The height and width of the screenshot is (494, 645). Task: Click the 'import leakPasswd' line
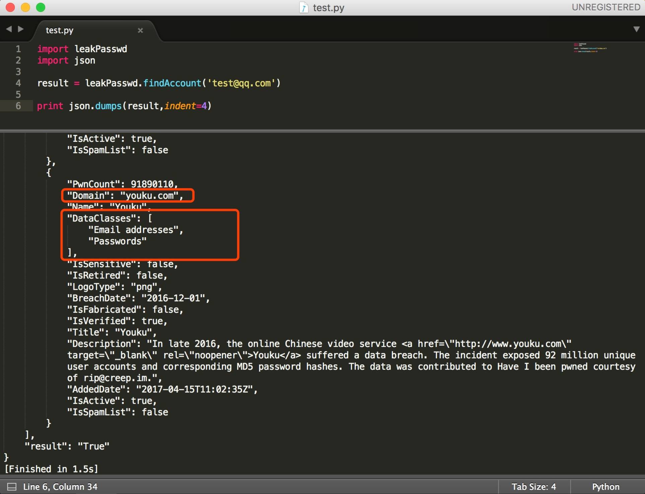click(82, 49)
